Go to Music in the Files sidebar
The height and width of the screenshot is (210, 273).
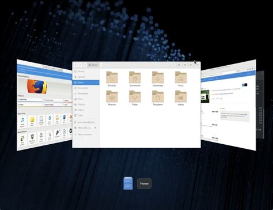[86, 99]
